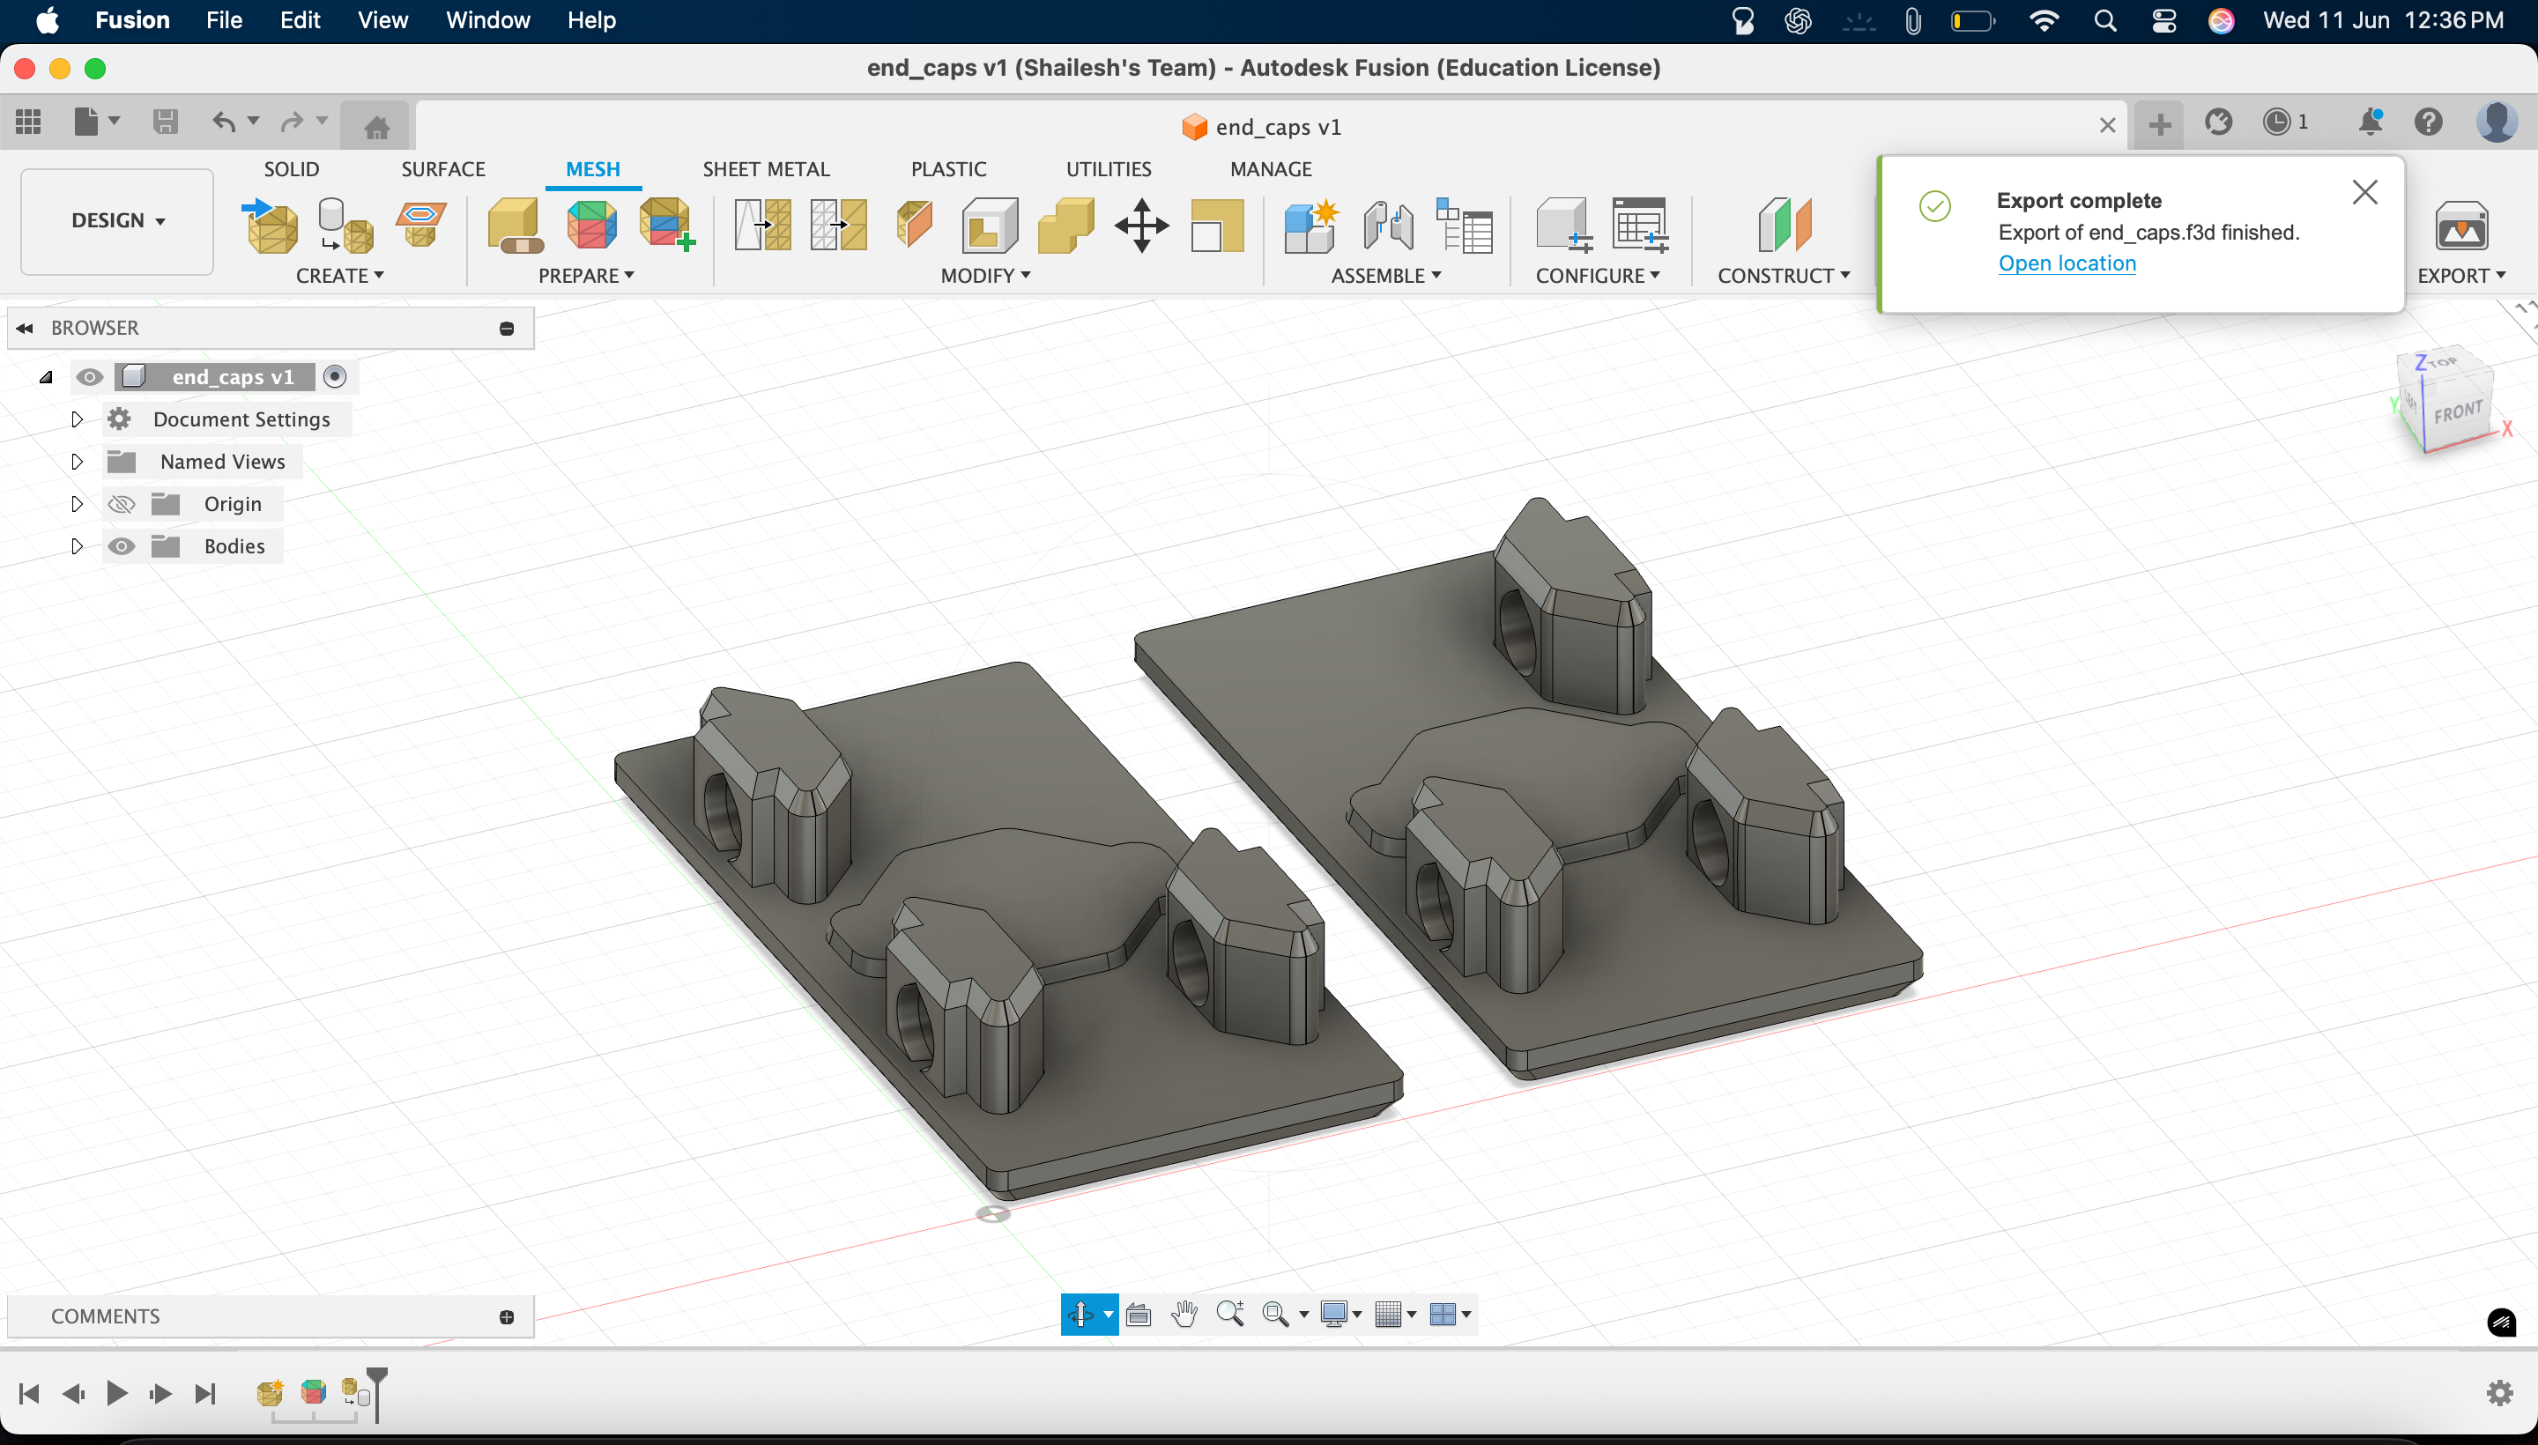
Task: Click the New Component icon
Action: [x=1310, y=226]
